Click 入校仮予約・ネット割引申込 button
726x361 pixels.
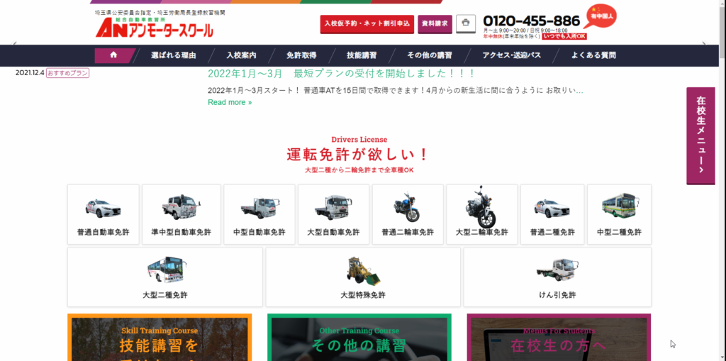(x=367, y=24)
